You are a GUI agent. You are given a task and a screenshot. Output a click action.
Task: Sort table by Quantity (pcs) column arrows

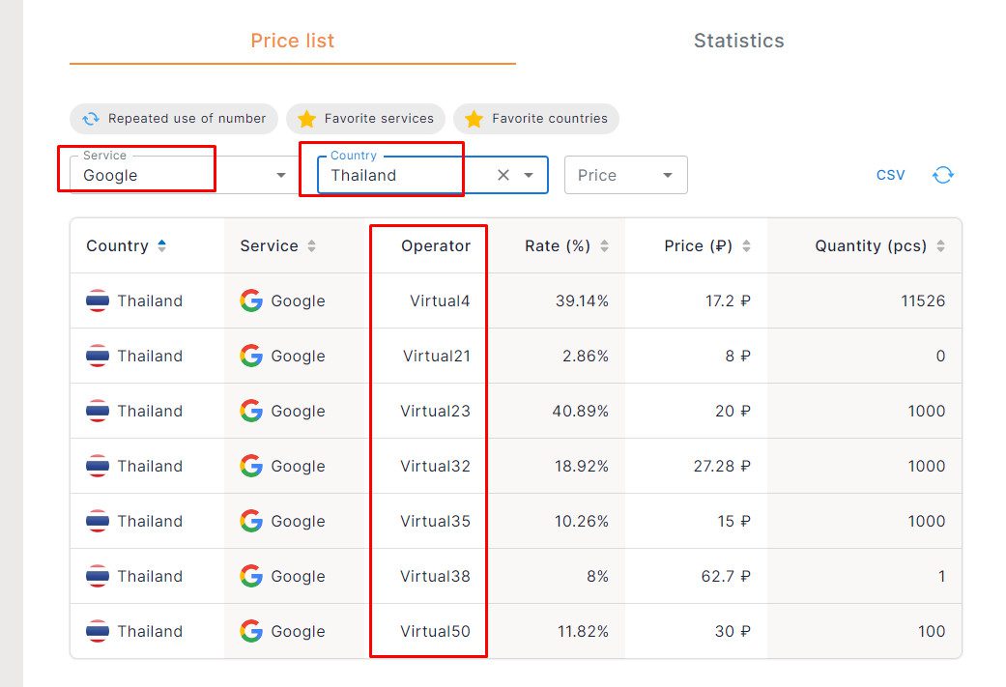point(940,245)
